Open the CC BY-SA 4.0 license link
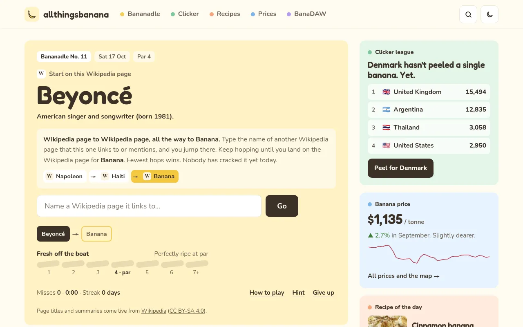523x327 pixels. pyautogui.click(x=187, y=311)
